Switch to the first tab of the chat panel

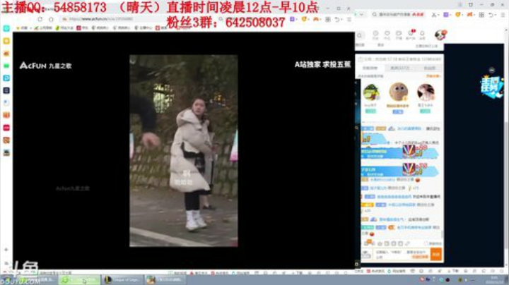pyautogui.click(x=370, y=68)
